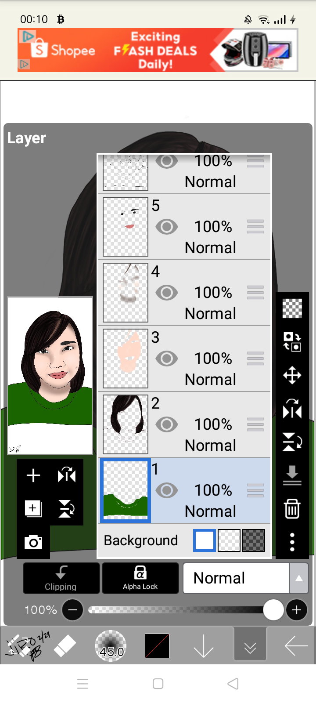Click the merge layer down arrow icon

[292, 475]
